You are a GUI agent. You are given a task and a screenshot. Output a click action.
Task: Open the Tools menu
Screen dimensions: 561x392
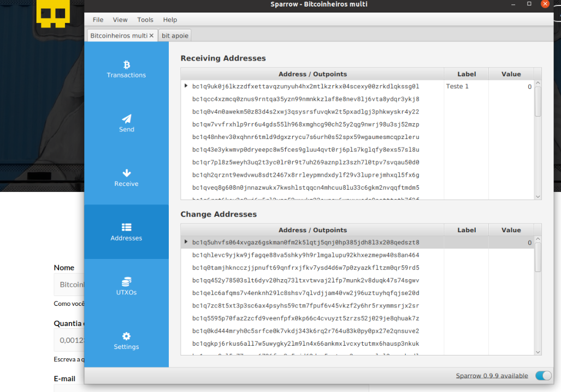coord(145,20)
